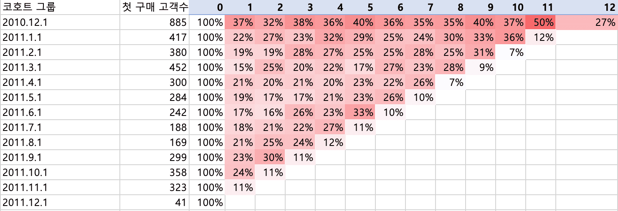Click the 50% cell in the 2010.12.1 row

tap(541, 23)
